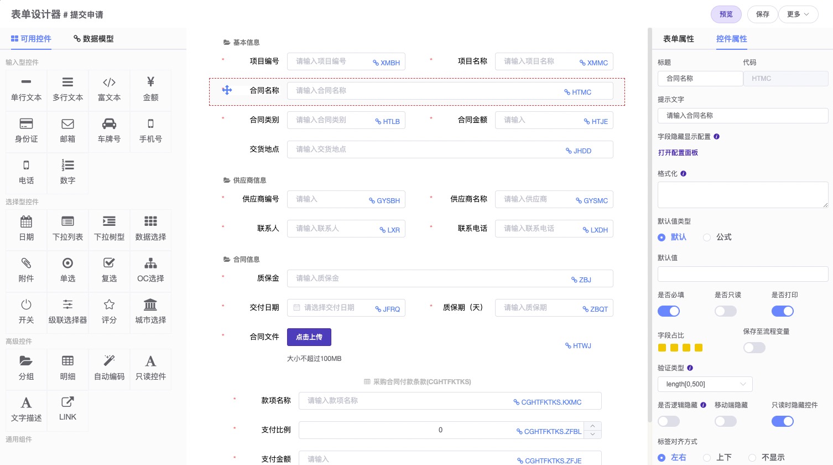833x465 pixels.
Task: Pick the 数据选择 data selection control
Action: pos(150,229)
